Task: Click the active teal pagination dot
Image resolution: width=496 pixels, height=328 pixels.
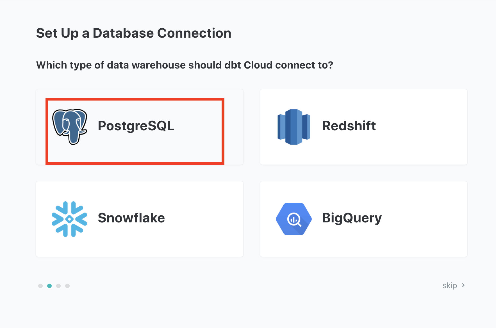Action: tap(49, 286)
